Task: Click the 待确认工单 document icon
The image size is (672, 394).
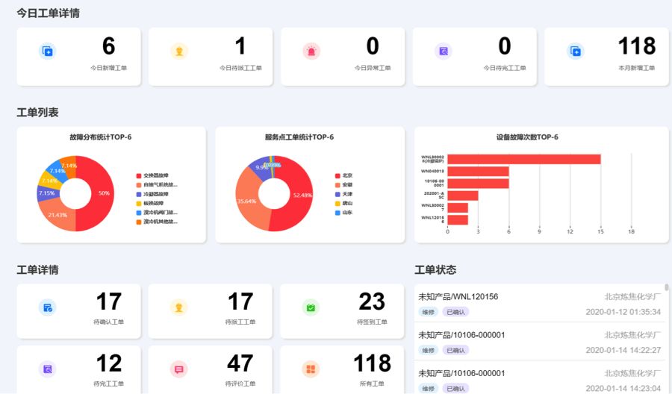Action: tap(48, 307)
